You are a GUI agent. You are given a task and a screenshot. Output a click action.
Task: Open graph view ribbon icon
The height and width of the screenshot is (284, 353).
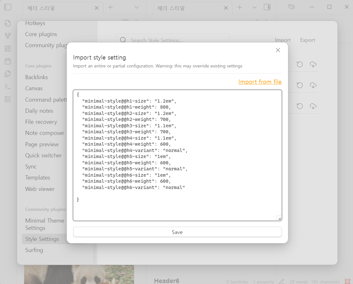click(8, 36)
